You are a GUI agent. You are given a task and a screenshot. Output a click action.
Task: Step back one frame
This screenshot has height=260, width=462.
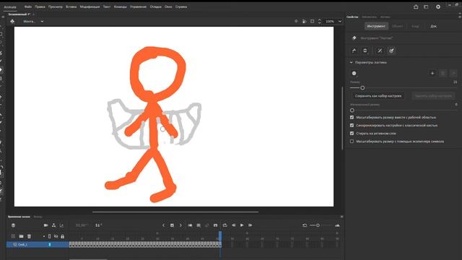(234, 225)
